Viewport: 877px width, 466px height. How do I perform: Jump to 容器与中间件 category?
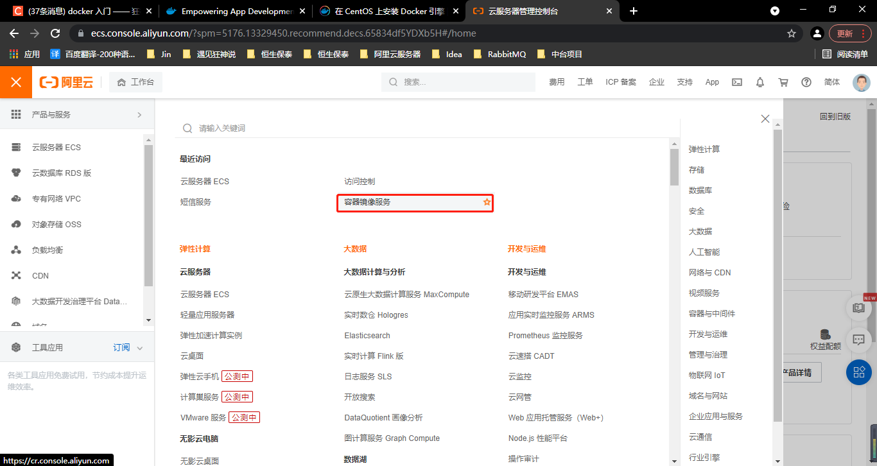pos(712,313)
